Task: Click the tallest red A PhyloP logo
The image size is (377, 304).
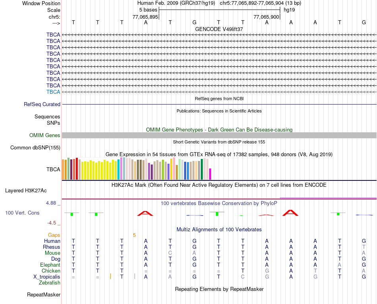Action: [x=290, y=213]
